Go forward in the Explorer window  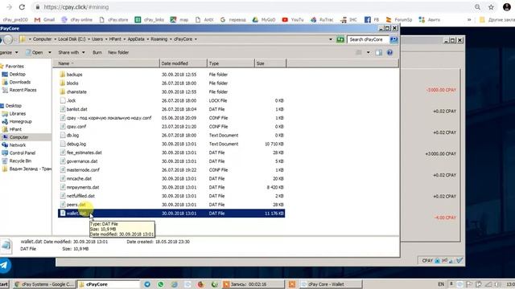coord(9,39)
